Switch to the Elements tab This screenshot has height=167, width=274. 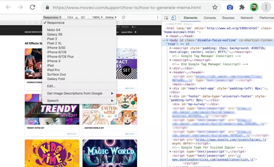190,18
